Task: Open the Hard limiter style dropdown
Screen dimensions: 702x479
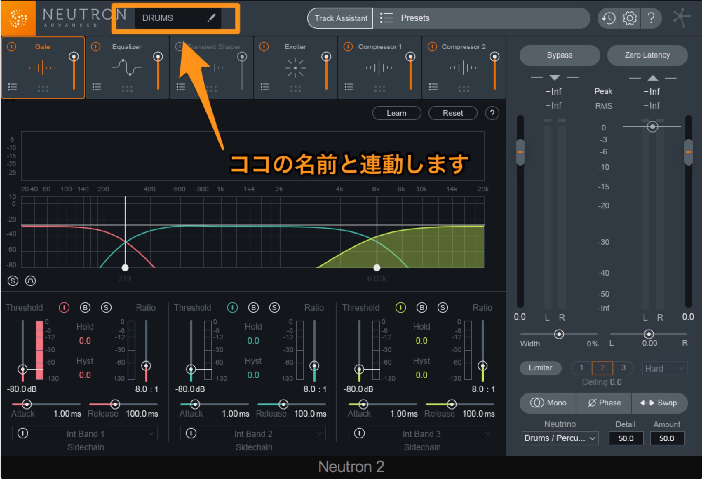Action: pos(665,369)
